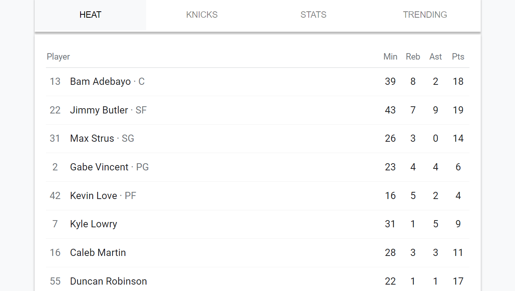Click the Ast column header
Screen dimensions: 515x291
[435, 57]
